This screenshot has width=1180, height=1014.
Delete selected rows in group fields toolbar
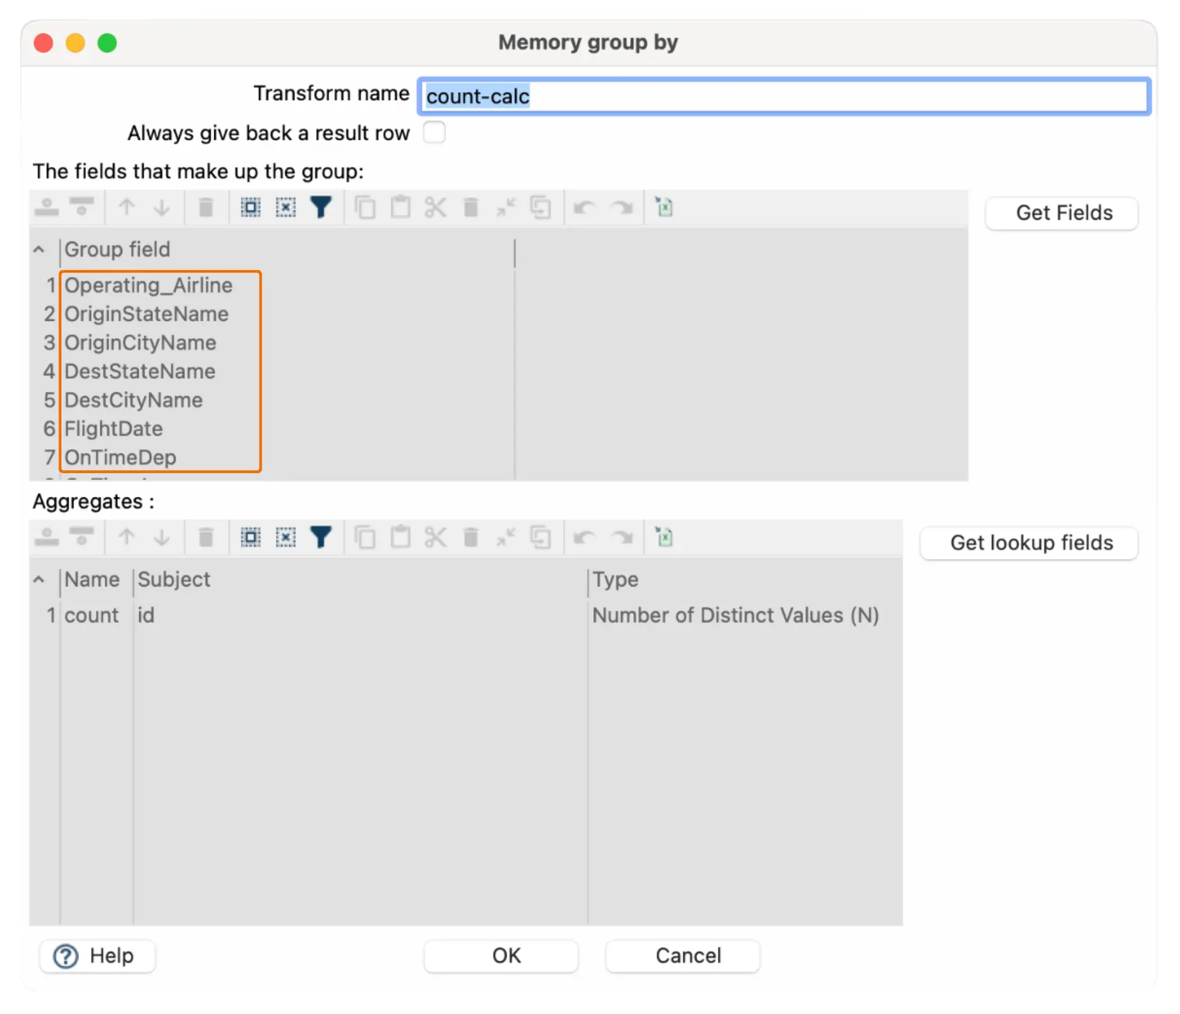[x=206, y=207]
